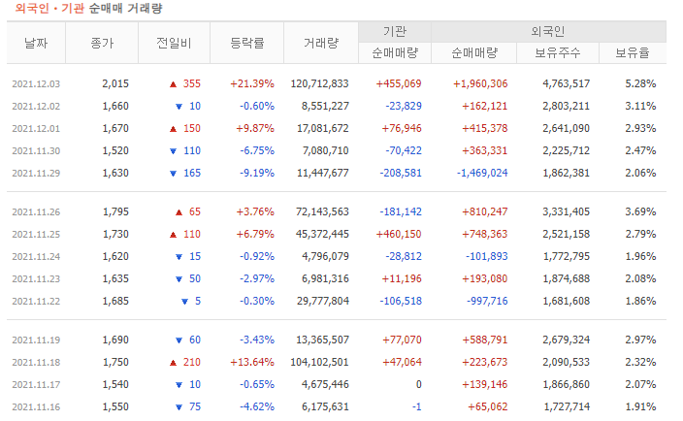Select the date 2021.11.22
This screenshot has width=683, height=421.
coord(36,301)
